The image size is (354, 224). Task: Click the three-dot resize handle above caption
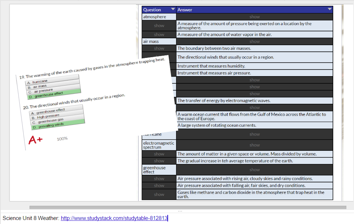coord(180,211)
